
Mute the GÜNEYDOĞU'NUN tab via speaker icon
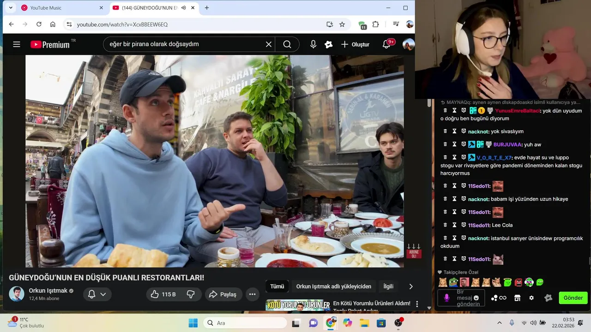183,8
